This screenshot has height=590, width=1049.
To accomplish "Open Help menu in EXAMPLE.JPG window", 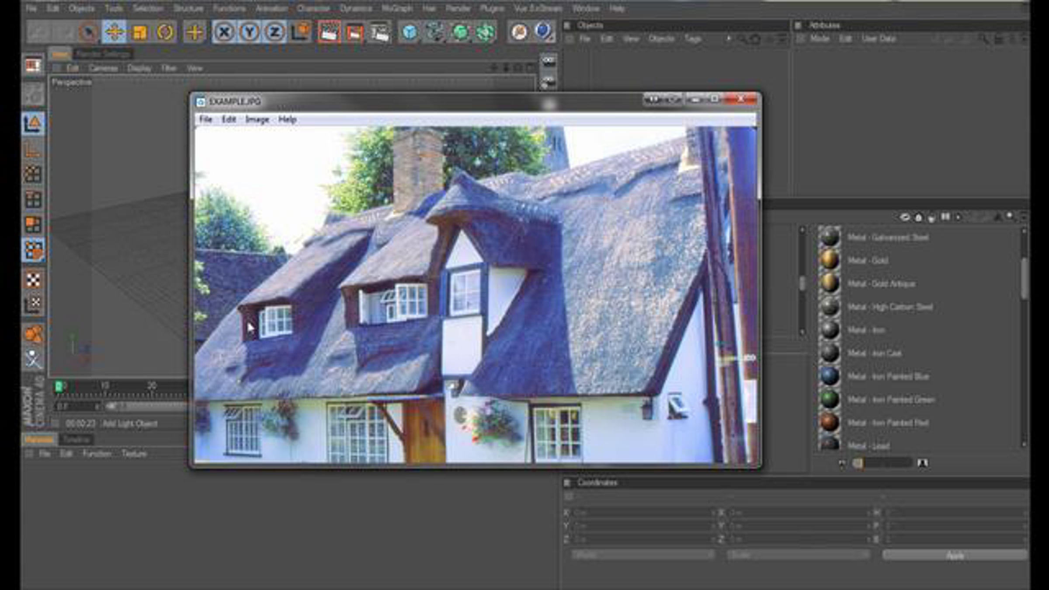I will pos(287,119).
